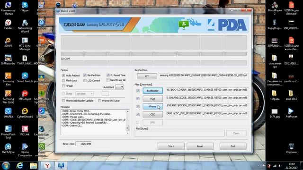Click the Start button in Odin
303x170 pixels.
click(171, 146)
